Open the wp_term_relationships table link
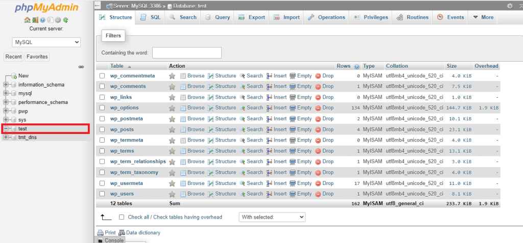 [138, 161]
